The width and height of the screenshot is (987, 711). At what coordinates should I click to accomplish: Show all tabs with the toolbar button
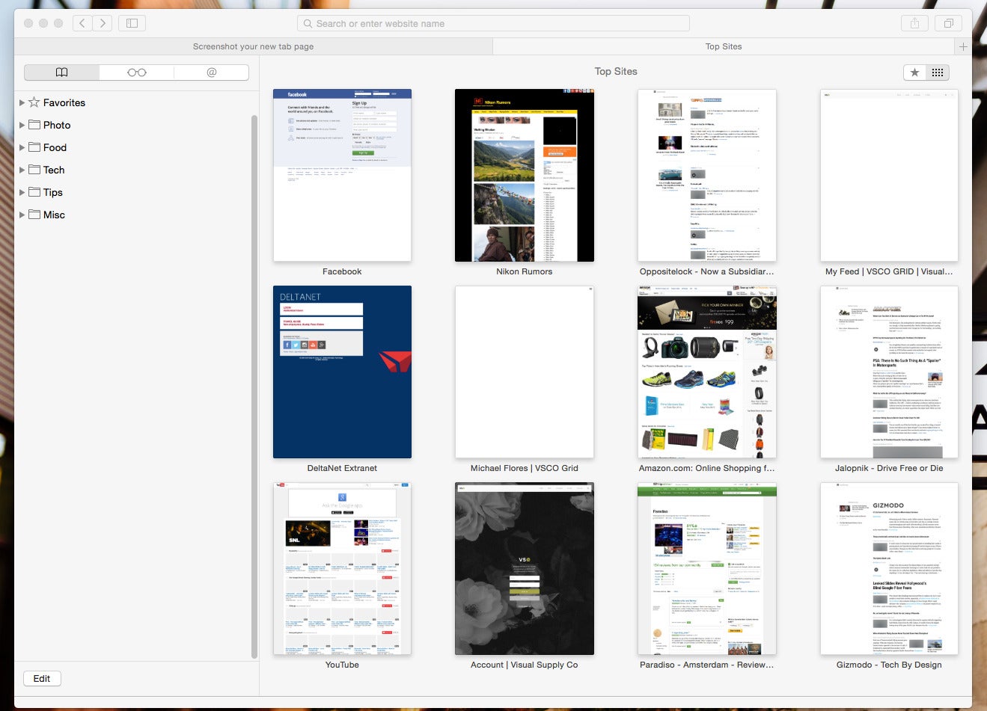click(948, 23)
